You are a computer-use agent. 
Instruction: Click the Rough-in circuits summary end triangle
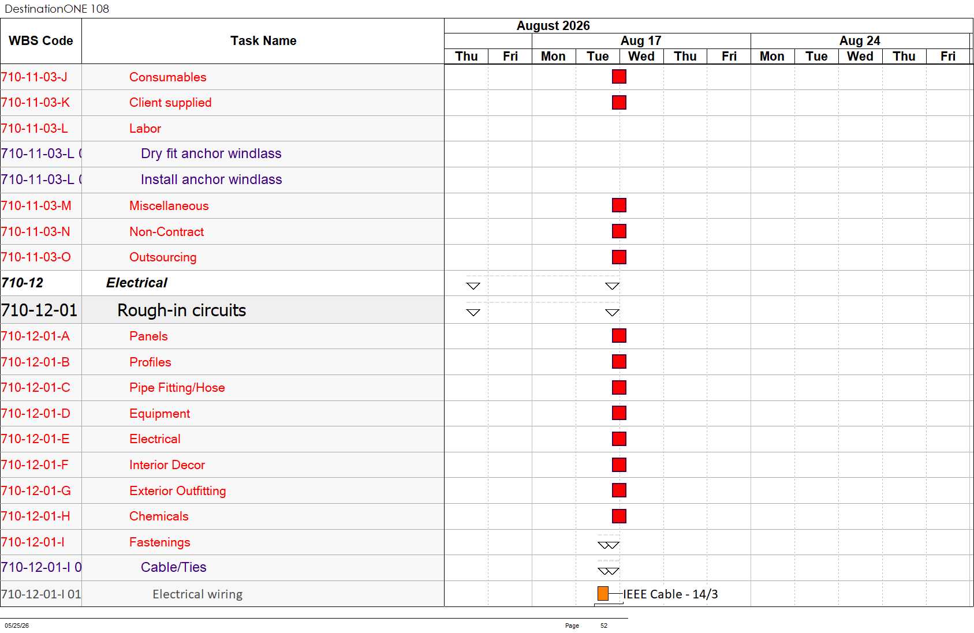[x=612, y=313]
